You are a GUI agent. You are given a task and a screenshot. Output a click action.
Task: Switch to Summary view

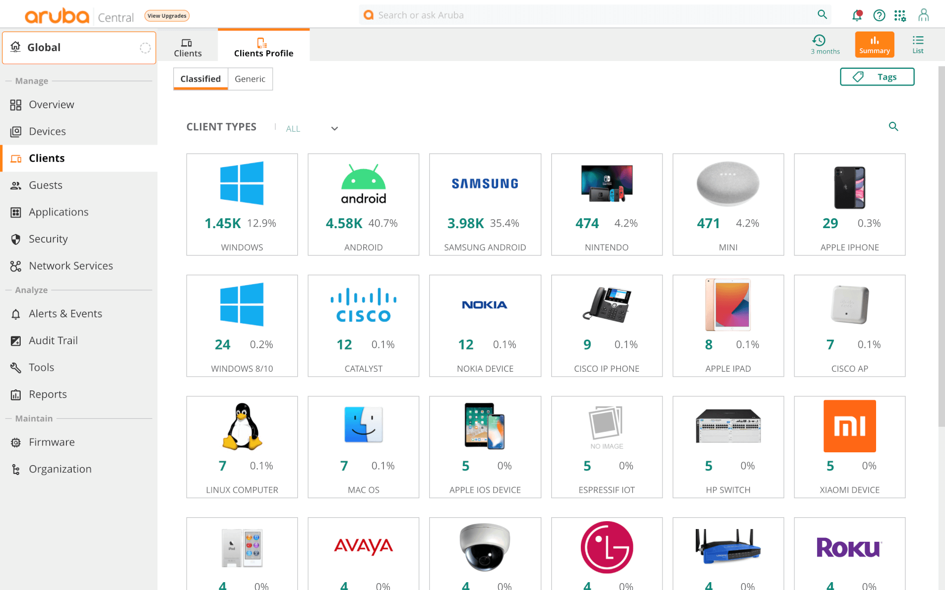[875, 45]
